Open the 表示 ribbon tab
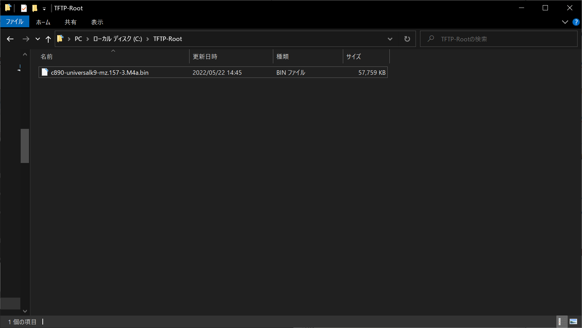This screenshot has width=582, height=328. 97,22
